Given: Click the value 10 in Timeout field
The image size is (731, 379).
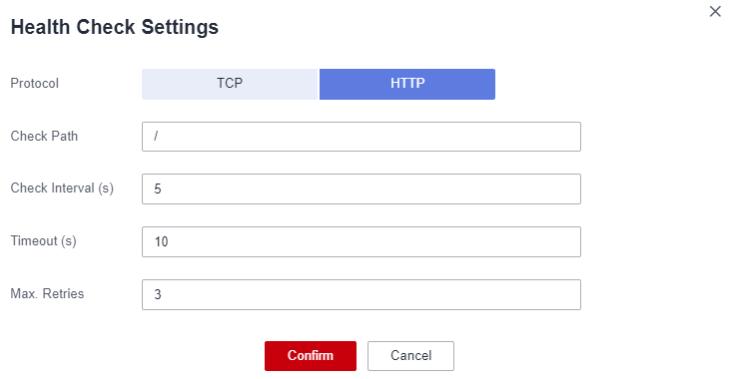Looking at the screenshot, I should coord(162,241).
